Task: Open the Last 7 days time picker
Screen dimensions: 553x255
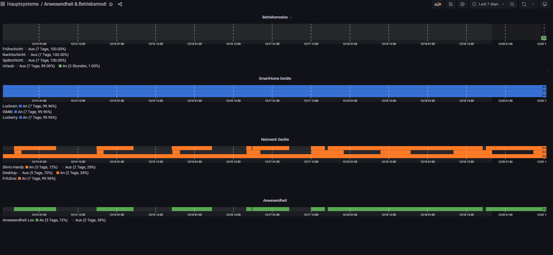Action: [488, 4]
